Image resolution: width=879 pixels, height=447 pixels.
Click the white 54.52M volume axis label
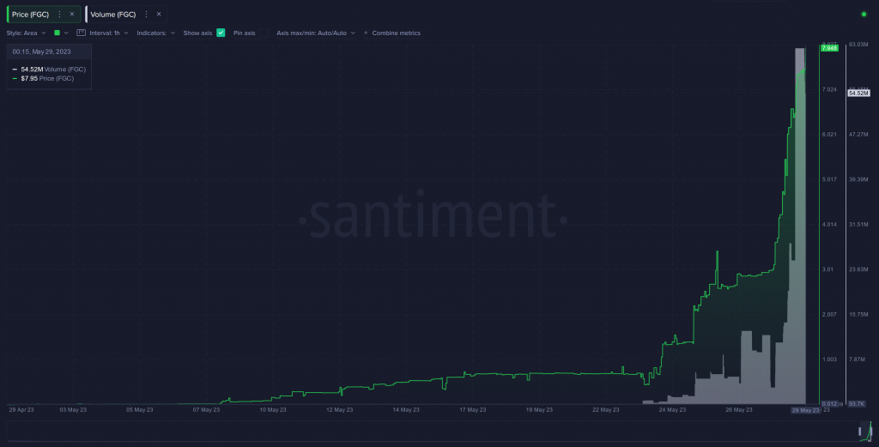tap(858, 93)
